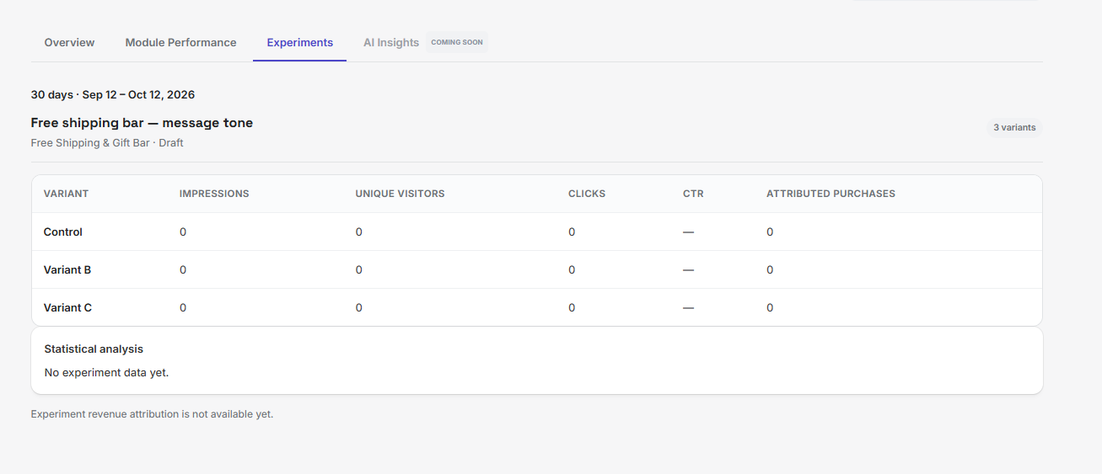Open the Module Performance tab

point(180,42)
